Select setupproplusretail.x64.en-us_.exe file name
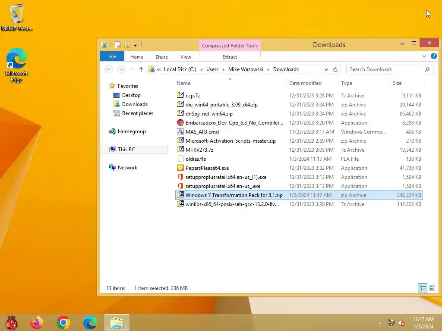 pyautogui.click(x=223, y=186)
